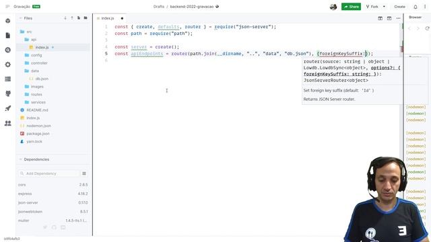This screenshot has height=242, width=431.
Task: Click the upload arrow in Files header
Action: click(72, 18)
